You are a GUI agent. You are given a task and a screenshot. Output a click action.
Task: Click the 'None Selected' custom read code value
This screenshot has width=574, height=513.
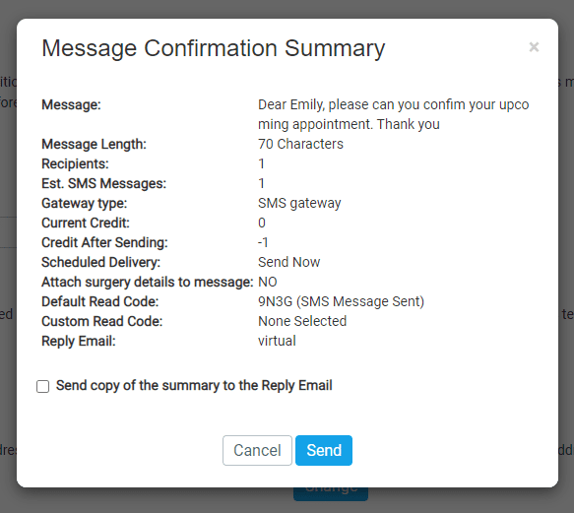(x=302, y=321)
